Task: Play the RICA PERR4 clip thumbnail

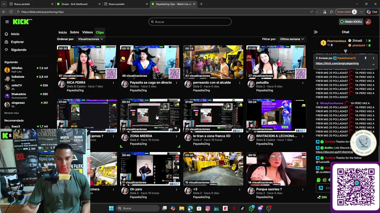Action: click(87, 62)
